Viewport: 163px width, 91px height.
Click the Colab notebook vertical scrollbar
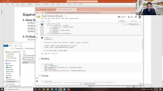(142, 44)
